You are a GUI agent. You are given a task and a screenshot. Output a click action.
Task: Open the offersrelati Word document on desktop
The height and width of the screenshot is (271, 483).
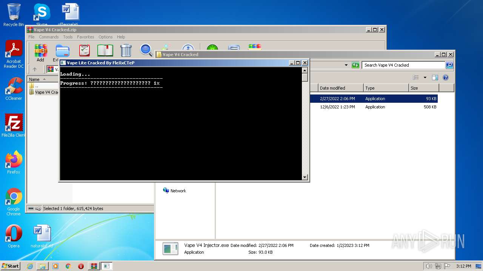point(70,14)
